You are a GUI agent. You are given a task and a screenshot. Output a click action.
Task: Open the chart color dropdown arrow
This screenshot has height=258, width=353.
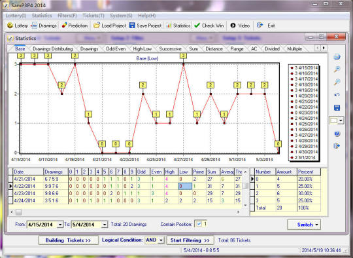(341, 120)
